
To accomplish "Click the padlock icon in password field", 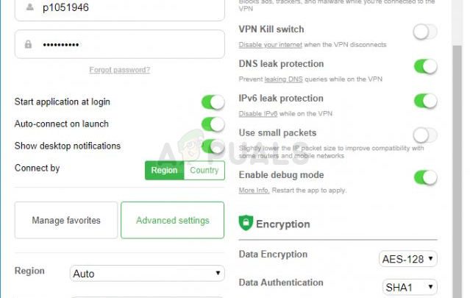I will (x=29, y=44).
